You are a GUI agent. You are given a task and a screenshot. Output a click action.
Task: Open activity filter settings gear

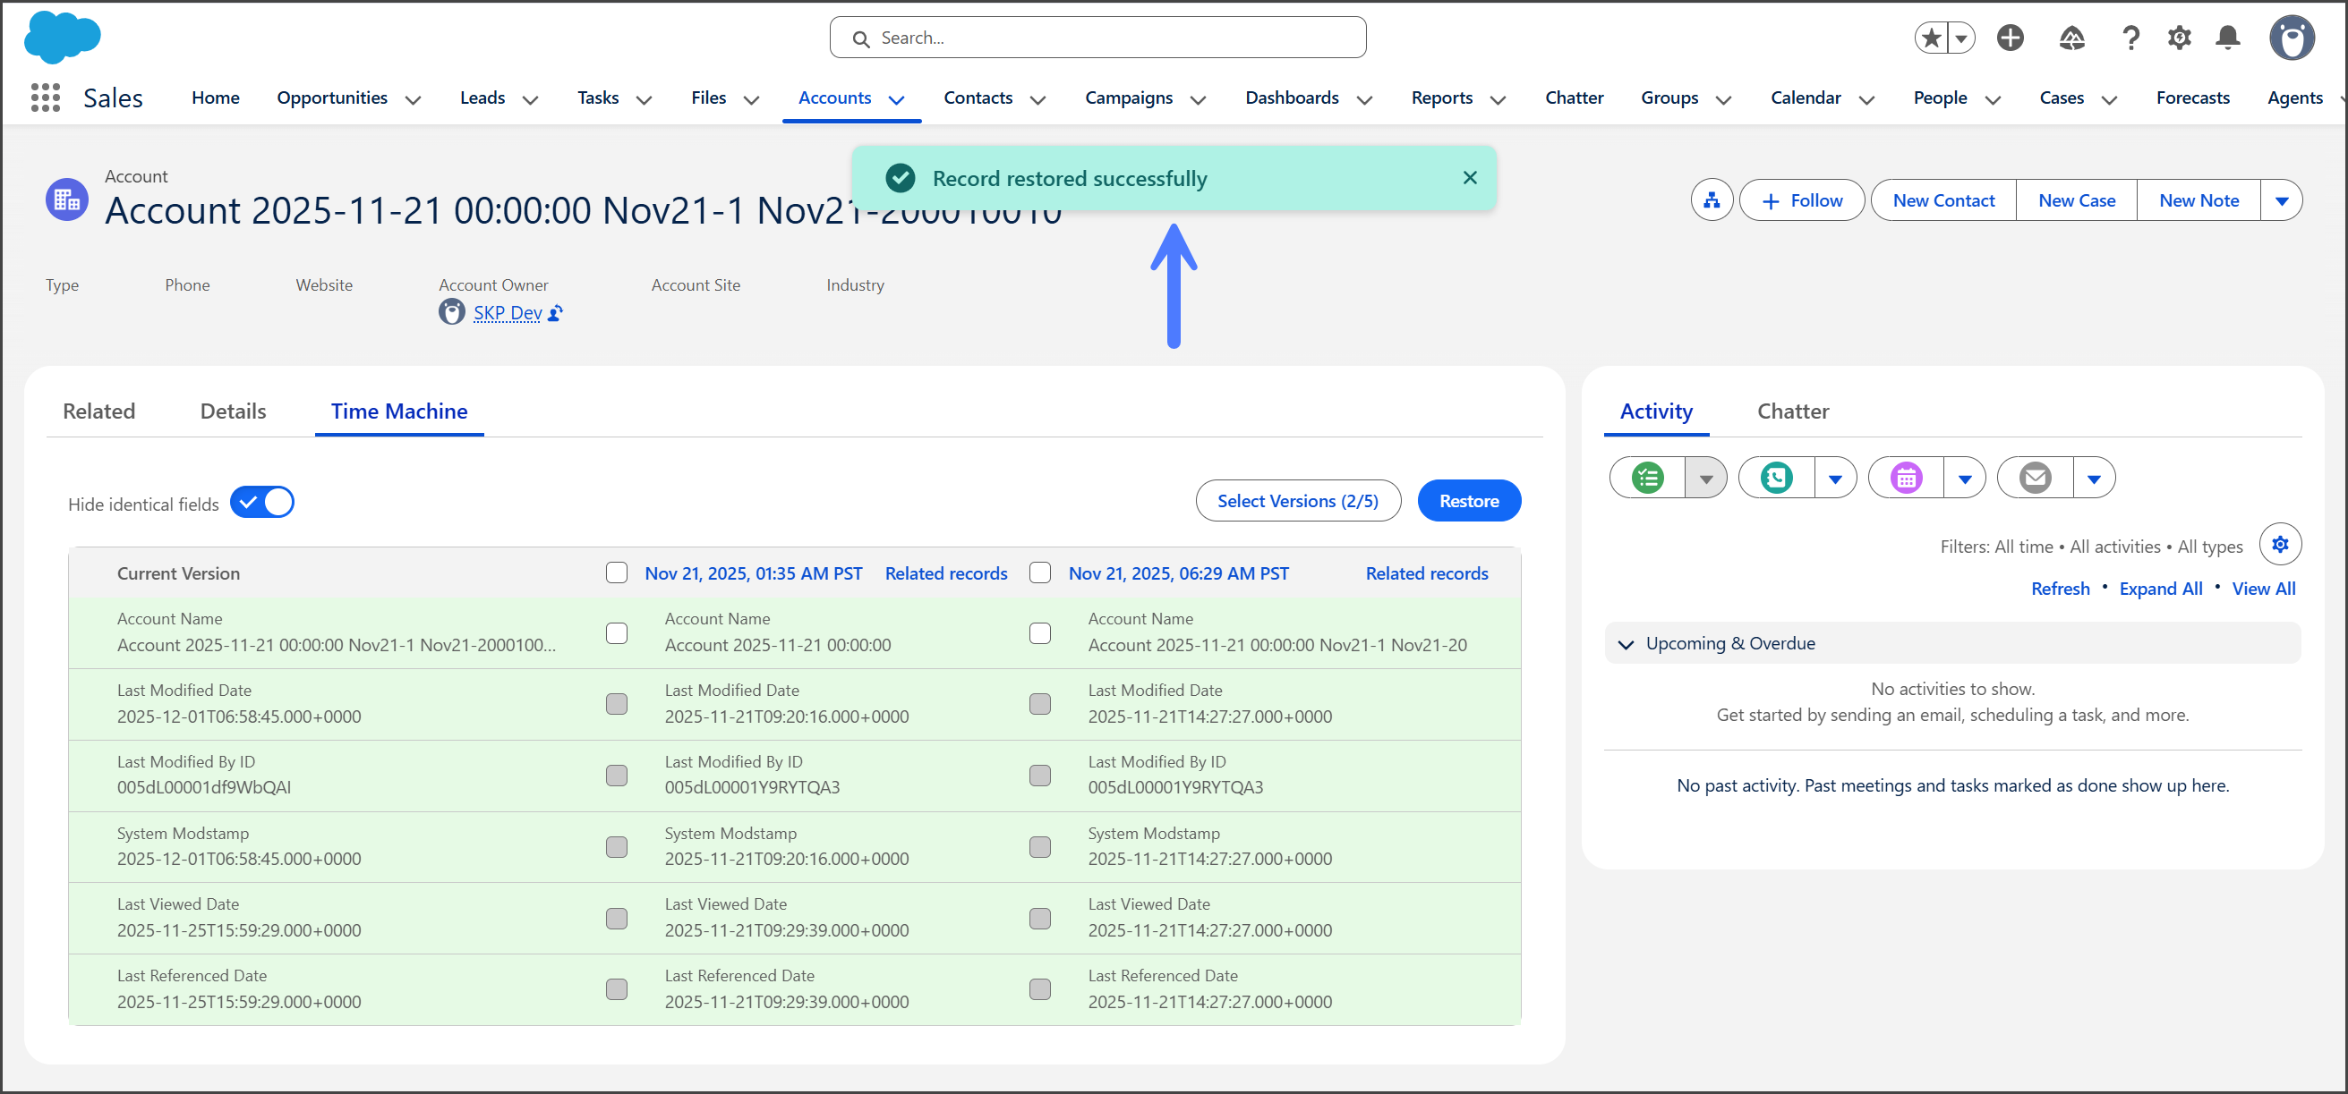(x=2280, y=545)
